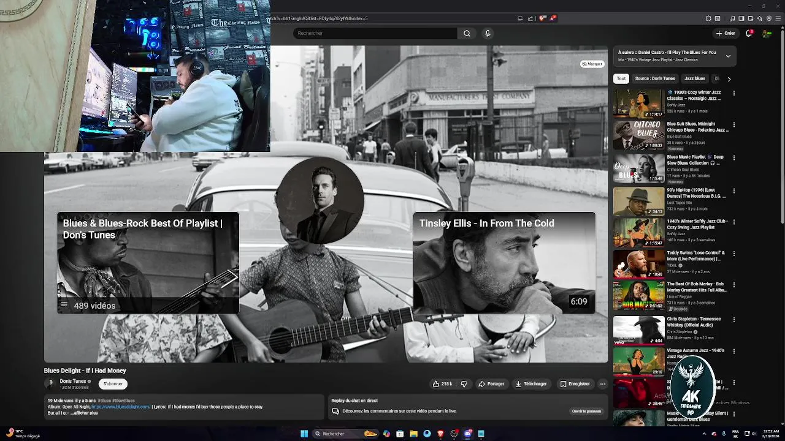
Task: Switch FRA keyboard language indicator
Action: [x=735, y=434]
